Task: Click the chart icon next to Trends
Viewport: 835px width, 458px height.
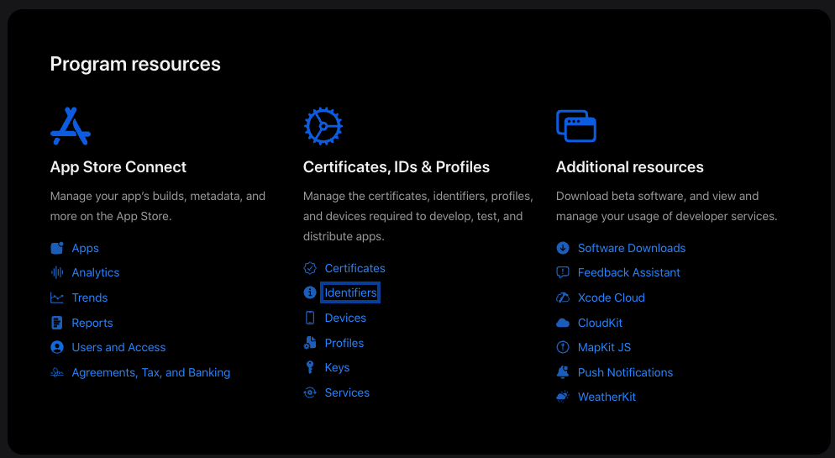Action: coord(57,297)
